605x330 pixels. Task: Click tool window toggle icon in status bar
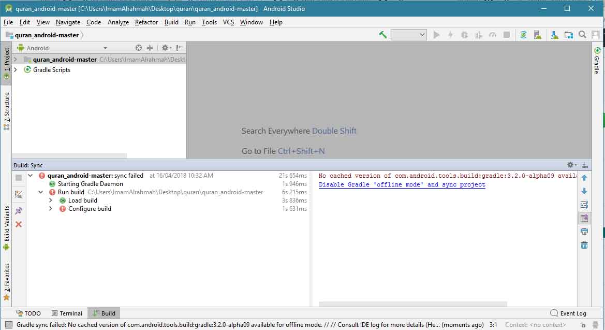[x=8, y=325]
